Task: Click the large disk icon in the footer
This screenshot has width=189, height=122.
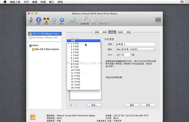Action: pos(33,117)
